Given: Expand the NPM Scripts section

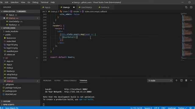Looking at the screenshot, I should tap(9, 104).
